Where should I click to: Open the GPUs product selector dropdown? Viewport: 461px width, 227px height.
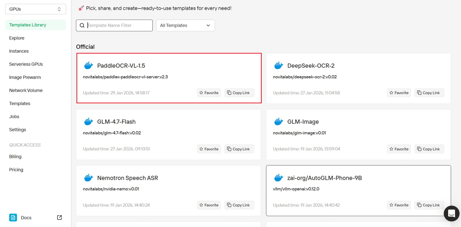coord(35,9)
